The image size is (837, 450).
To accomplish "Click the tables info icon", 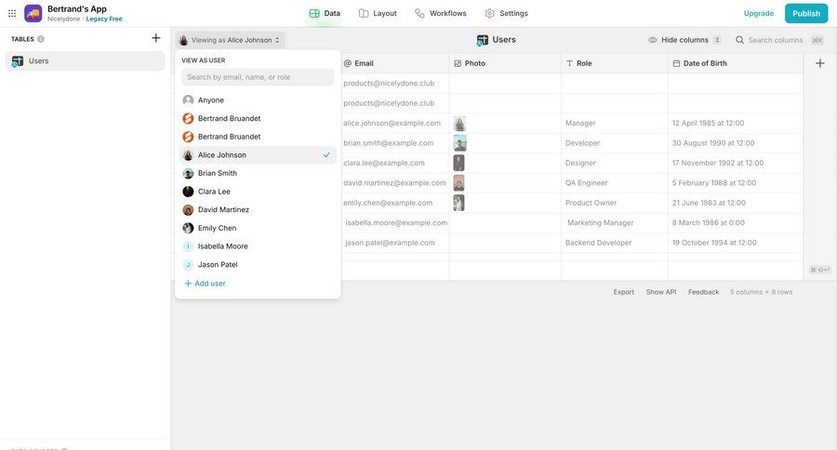I will [41, 39].
